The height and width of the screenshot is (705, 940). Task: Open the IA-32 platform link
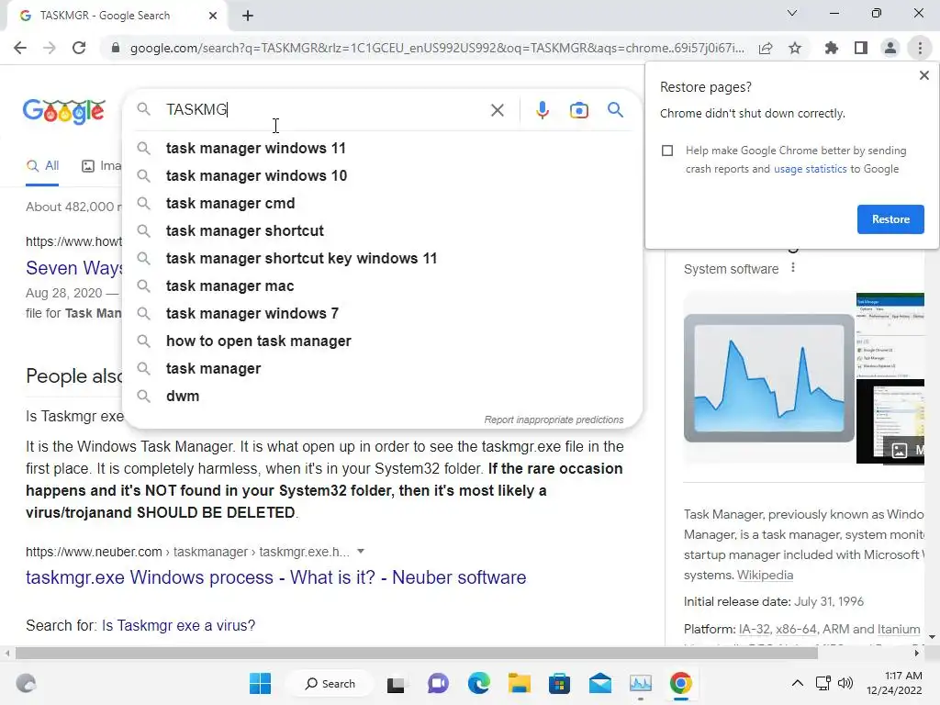[x=755, y=629]
